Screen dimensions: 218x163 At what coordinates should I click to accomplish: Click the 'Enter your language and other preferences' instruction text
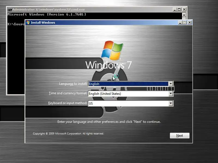[x=109, y=122]
